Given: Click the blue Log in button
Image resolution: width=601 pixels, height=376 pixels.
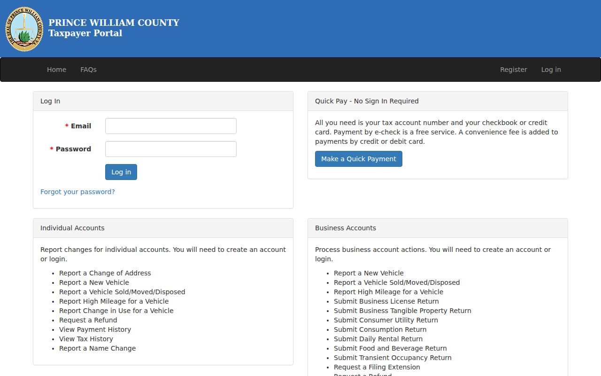Looking at the screenshot, I should [121, 172].
